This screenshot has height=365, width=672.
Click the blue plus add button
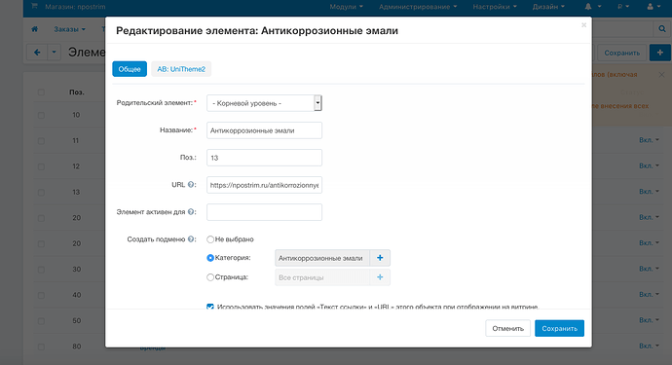[660, 53]
